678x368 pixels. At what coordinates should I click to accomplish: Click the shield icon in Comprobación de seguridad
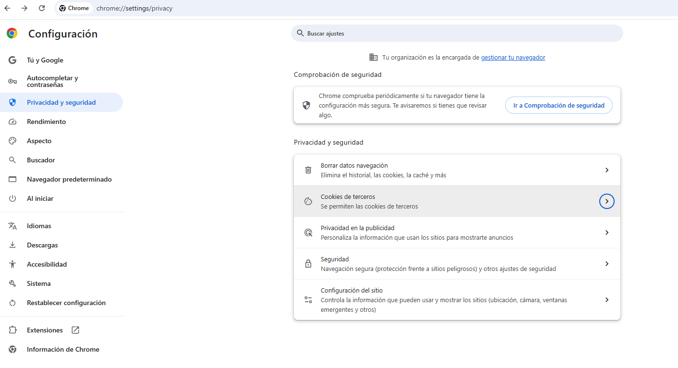click(x=306, y=105)
